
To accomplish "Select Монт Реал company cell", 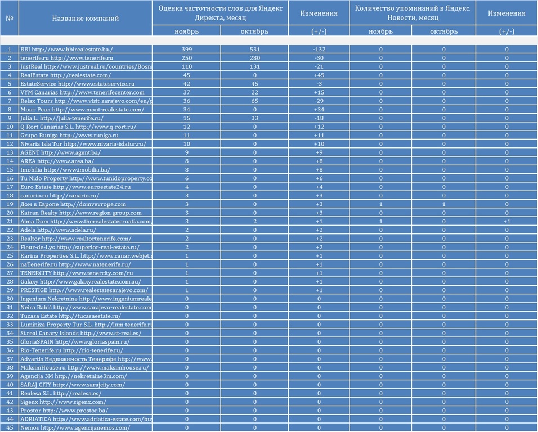I will pyautogui.click(x=86, y=109).
